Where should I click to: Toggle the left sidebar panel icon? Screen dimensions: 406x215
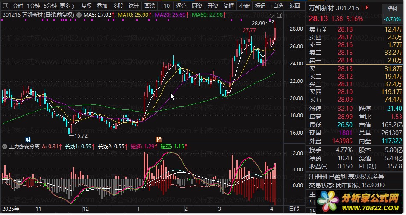tap(6, 6)
